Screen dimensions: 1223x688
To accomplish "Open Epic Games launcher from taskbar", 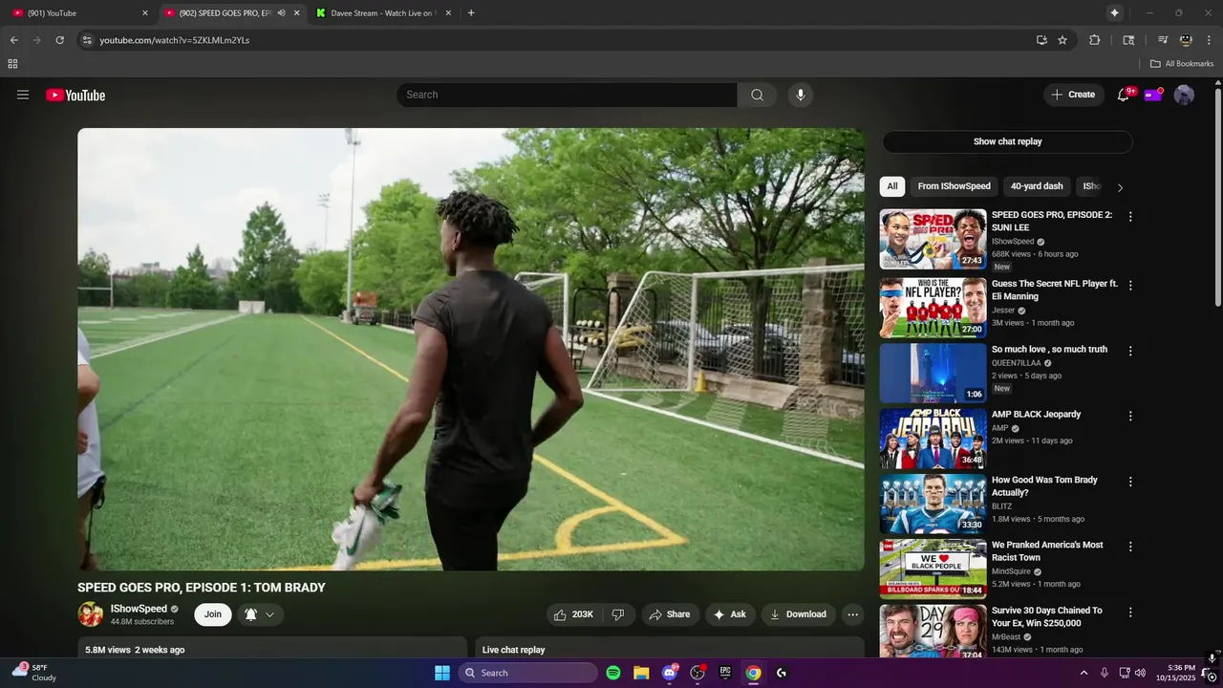I will (x=725, y=673).
